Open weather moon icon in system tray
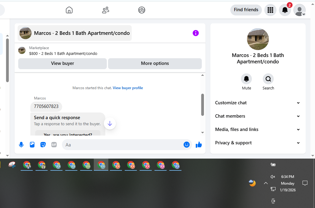Screen dimensions: 315x208 (x=252, y=183)
